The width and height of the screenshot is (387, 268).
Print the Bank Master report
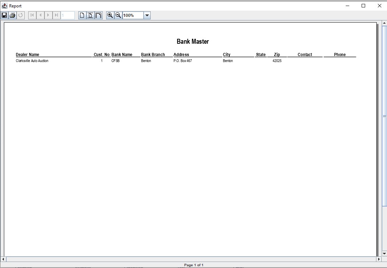click(x=12, y=15)
